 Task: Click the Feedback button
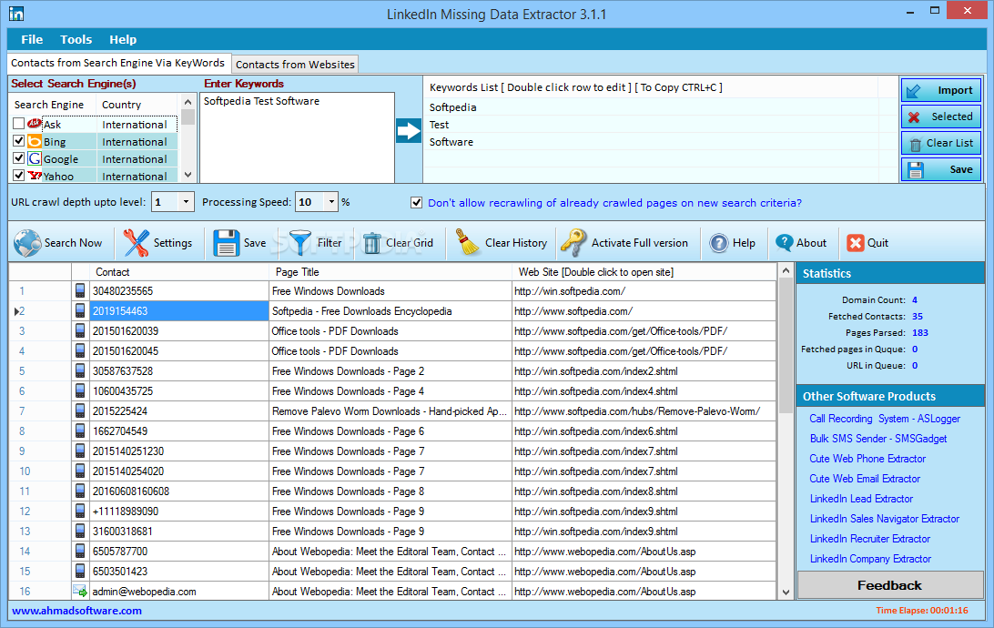tap(889, 585)
